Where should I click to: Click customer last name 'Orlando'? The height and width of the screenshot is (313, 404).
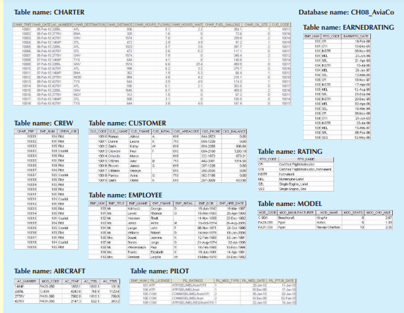click(x=114, y=156)
